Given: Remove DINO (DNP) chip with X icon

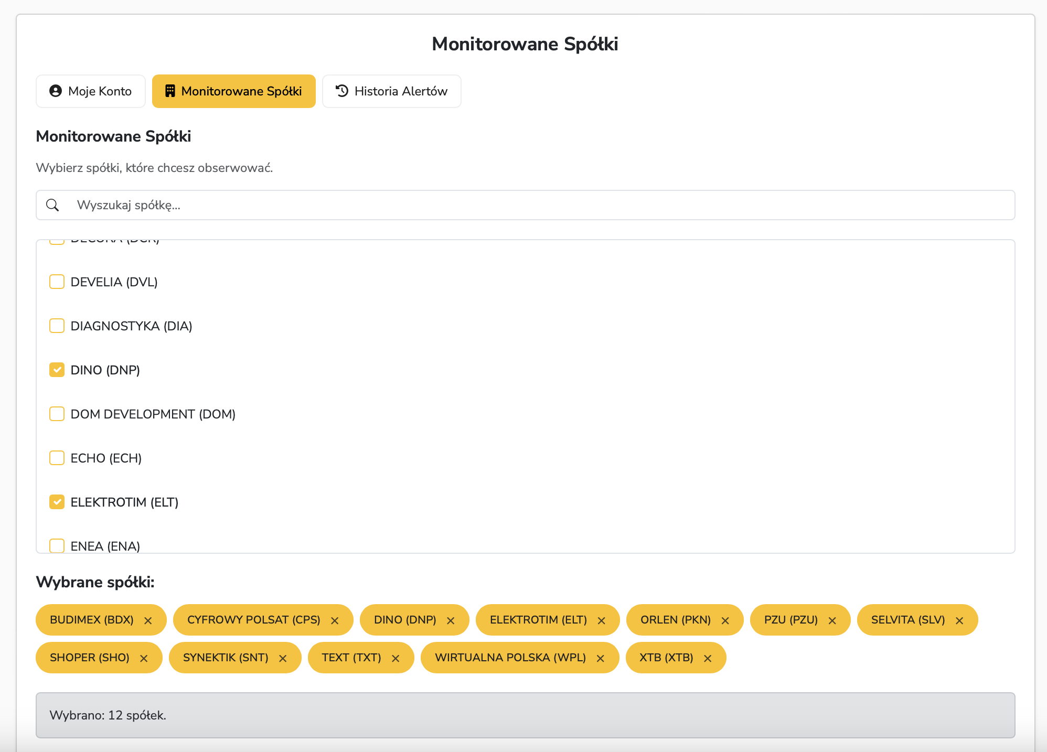Looking at the screenshot, I should point(451,620).
